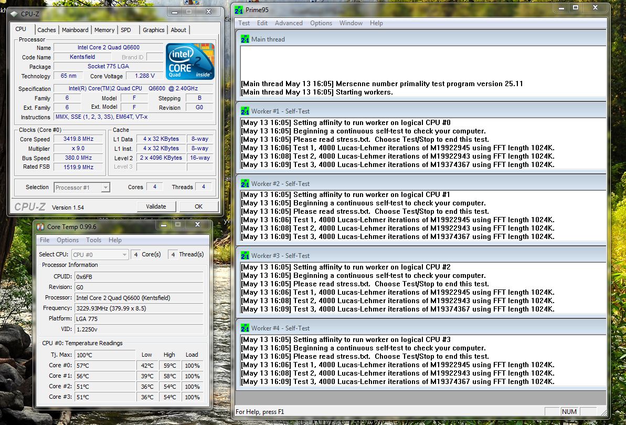626x425 pixels.
Task: Open the Test menu in Prime95
Action: 244,23
